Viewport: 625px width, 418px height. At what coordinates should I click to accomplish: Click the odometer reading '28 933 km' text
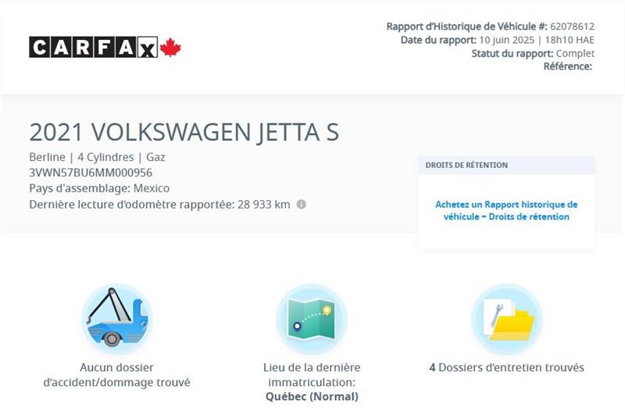[264, 205]
